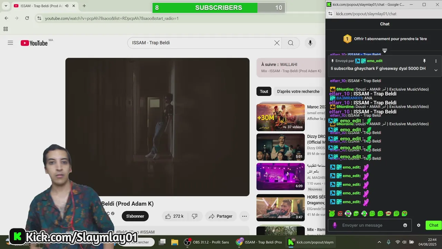Open the chat emoji picker
The height and width of the screenshot is (249, 442).
[405, 225]
